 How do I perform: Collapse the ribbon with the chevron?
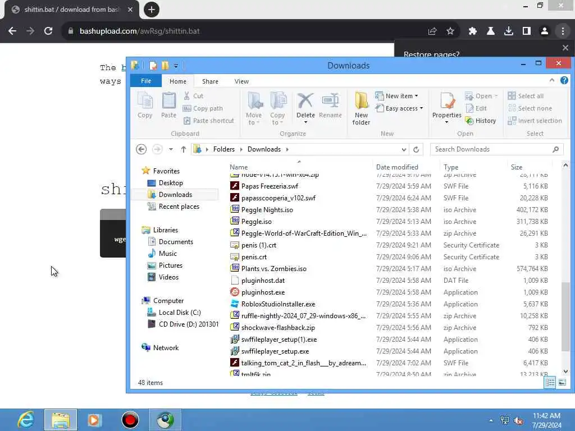[x=552, y=80]
